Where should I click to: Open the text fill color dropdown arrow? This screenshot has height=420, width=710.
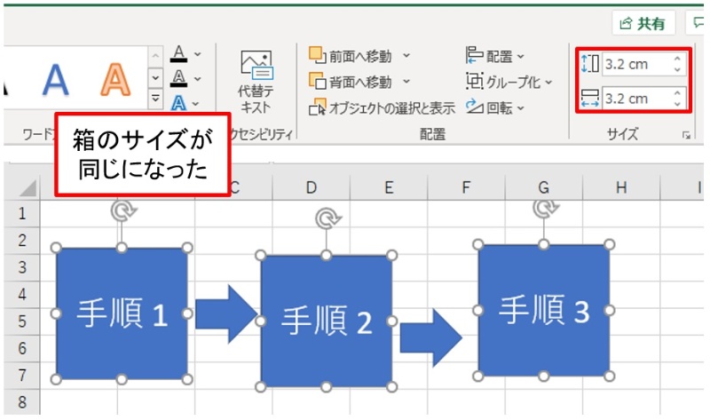pyautogui.click(x=197, y=53)
